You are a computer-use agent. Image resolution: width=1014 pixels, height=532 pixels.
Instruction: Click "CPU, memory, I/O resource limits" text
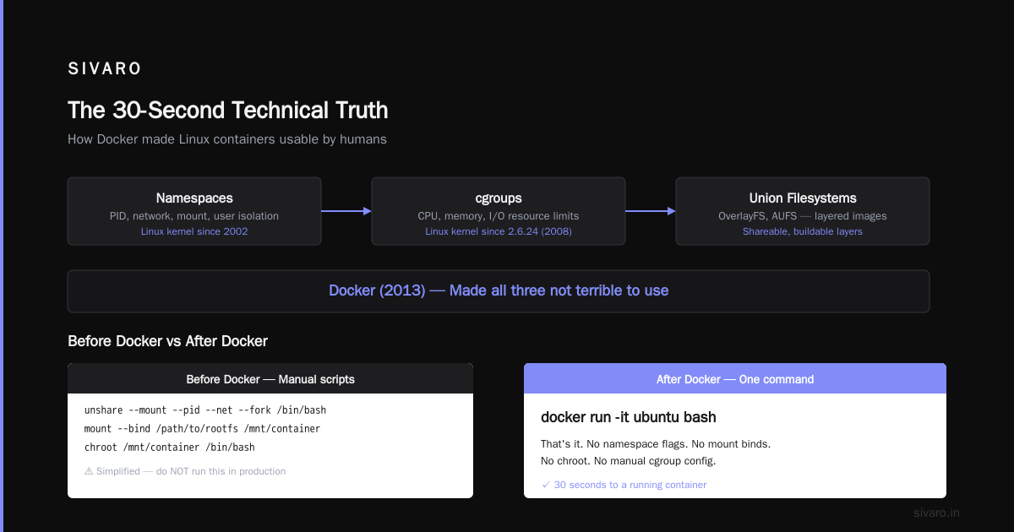pyautogui.click(x=499, y=216)
